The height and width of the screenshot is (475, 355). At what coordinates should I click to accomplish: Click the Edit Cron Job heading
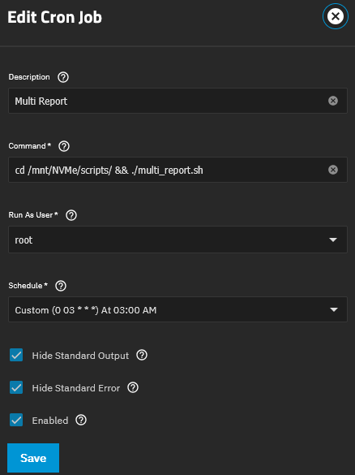55,17
